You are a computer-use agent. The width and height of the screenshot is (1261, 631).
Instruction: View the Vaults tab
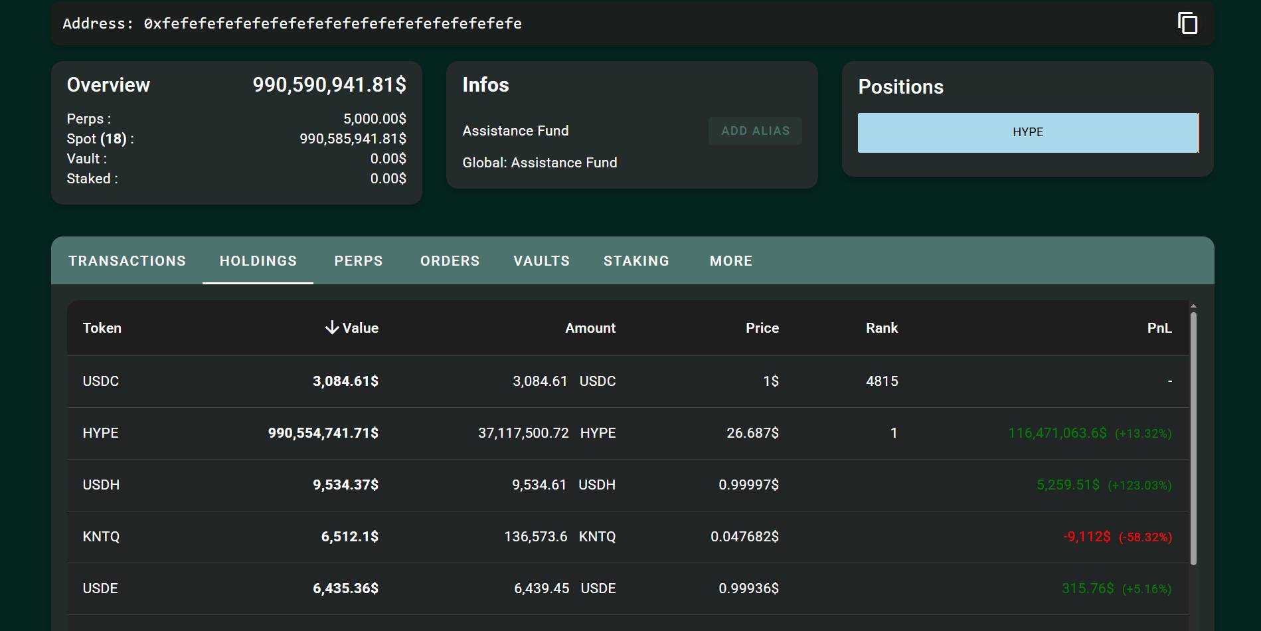coord(541,261)
